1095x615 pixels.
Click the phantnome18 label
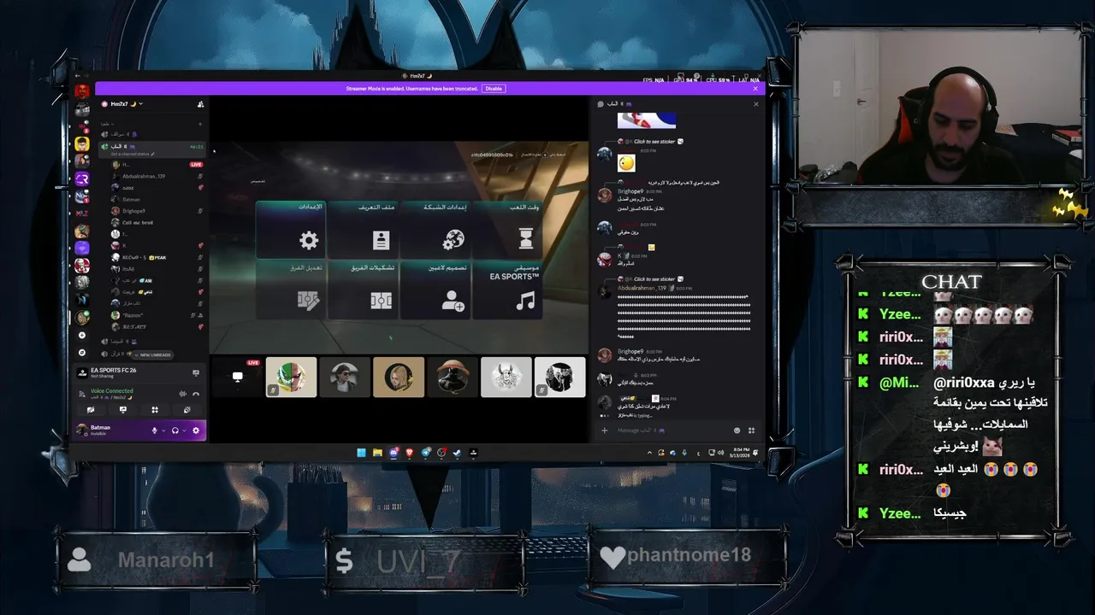(689, 555)
